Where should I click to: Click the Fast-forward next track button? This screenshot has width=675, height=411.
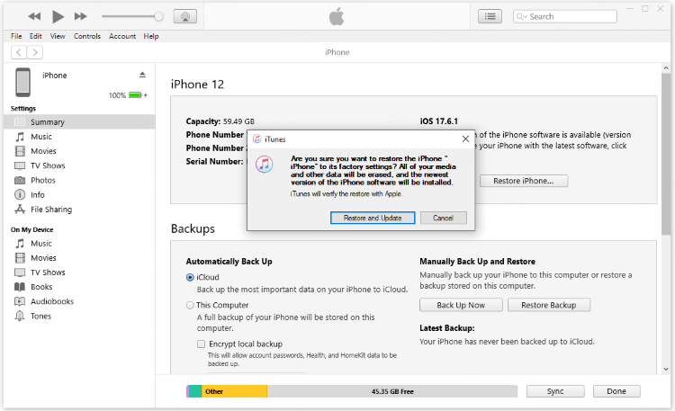(x=80, y=16)
